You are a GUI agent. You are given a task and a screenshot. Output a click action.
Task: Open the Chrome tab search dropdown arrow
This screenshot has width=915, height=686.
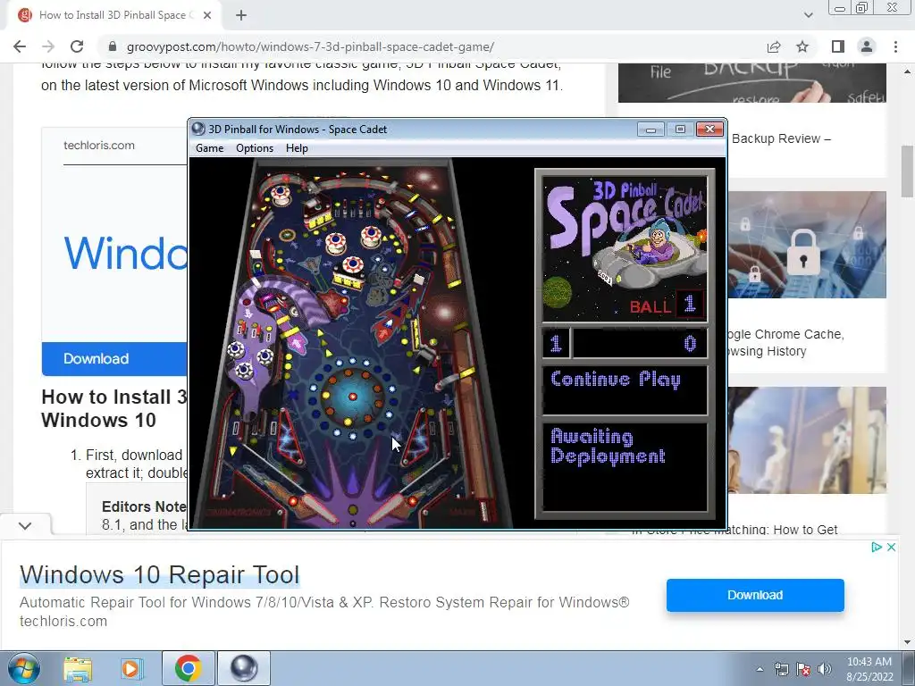(x=808, y=15)
